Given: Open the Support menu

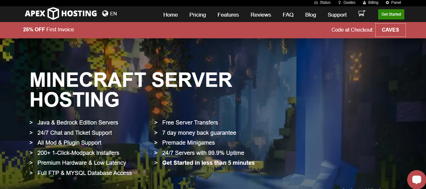Looking at the screenshot, I should [337, 15].
